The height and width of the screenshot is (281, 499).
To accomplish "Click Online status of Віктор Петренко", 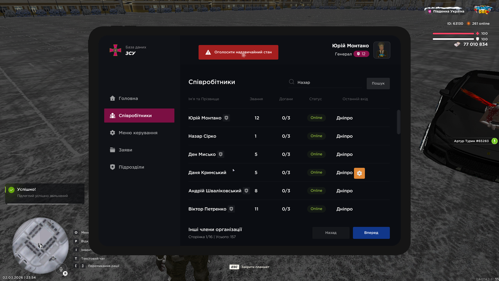I will coord(317,209).
